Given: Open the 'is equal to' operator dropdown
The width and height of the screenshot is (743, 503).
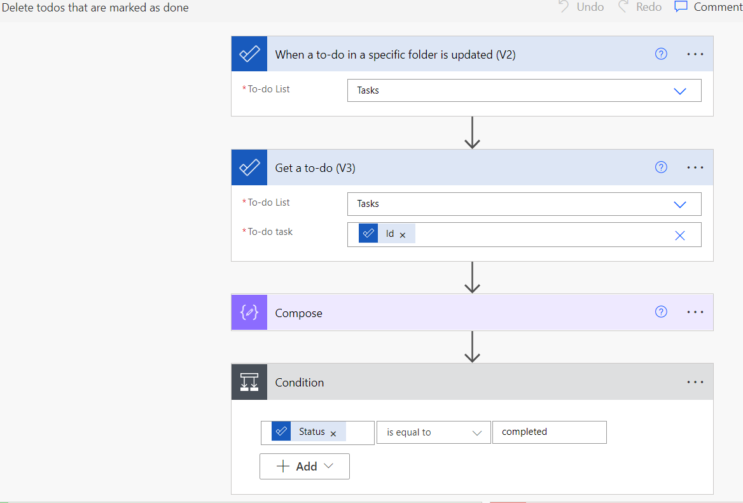Looking at the screenshot, I should (434, 432).
